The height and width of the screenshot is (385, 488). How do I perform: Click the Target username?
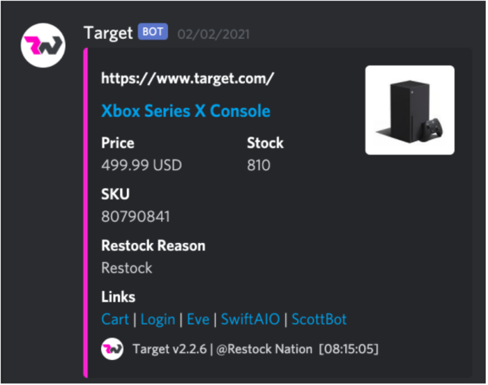point(108,33)
